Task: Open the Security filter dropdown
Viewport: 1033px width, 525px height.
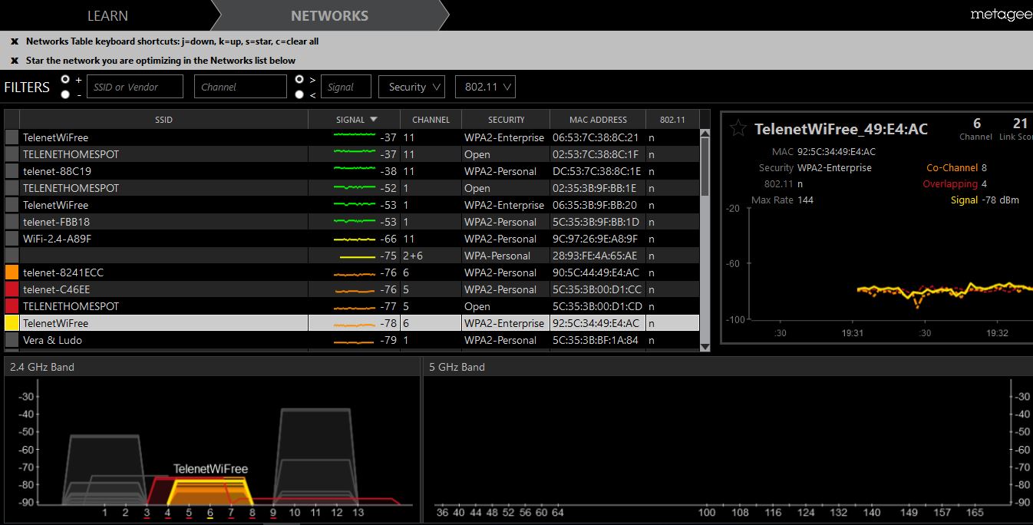Action: point(411,87)
